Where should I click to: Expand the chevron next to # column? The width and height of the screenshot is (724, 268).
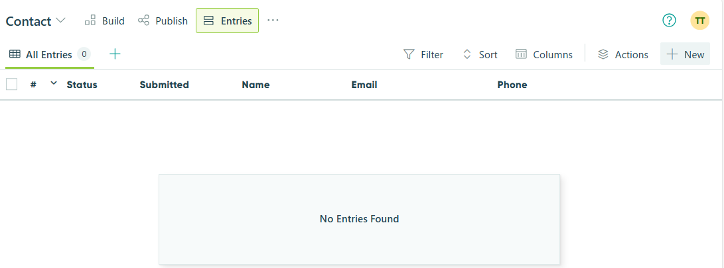(x=54, y=83)
